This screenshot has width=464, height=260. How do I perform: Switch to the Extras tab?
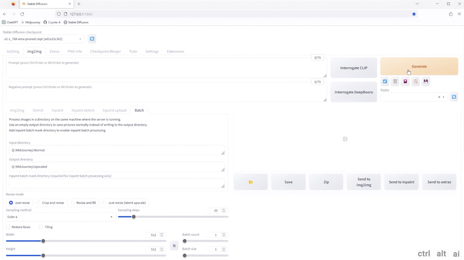55,52
